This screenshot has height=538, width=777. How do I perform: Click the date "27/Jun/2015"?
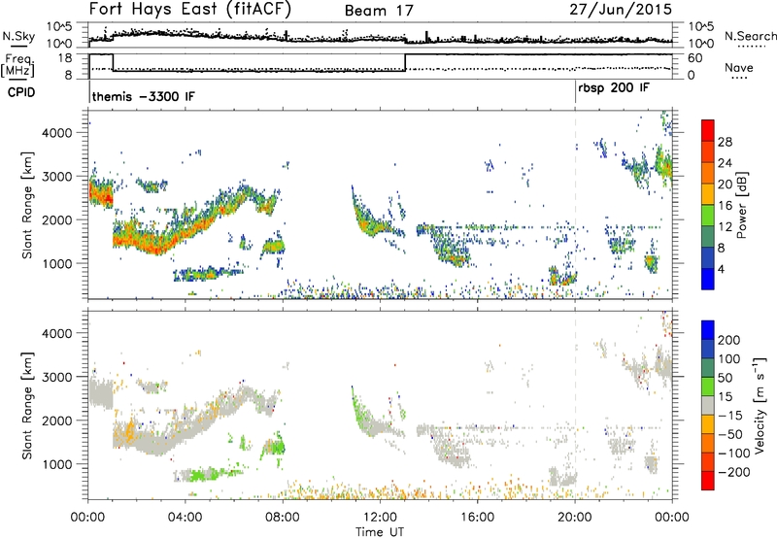click(x=621, y=9)
